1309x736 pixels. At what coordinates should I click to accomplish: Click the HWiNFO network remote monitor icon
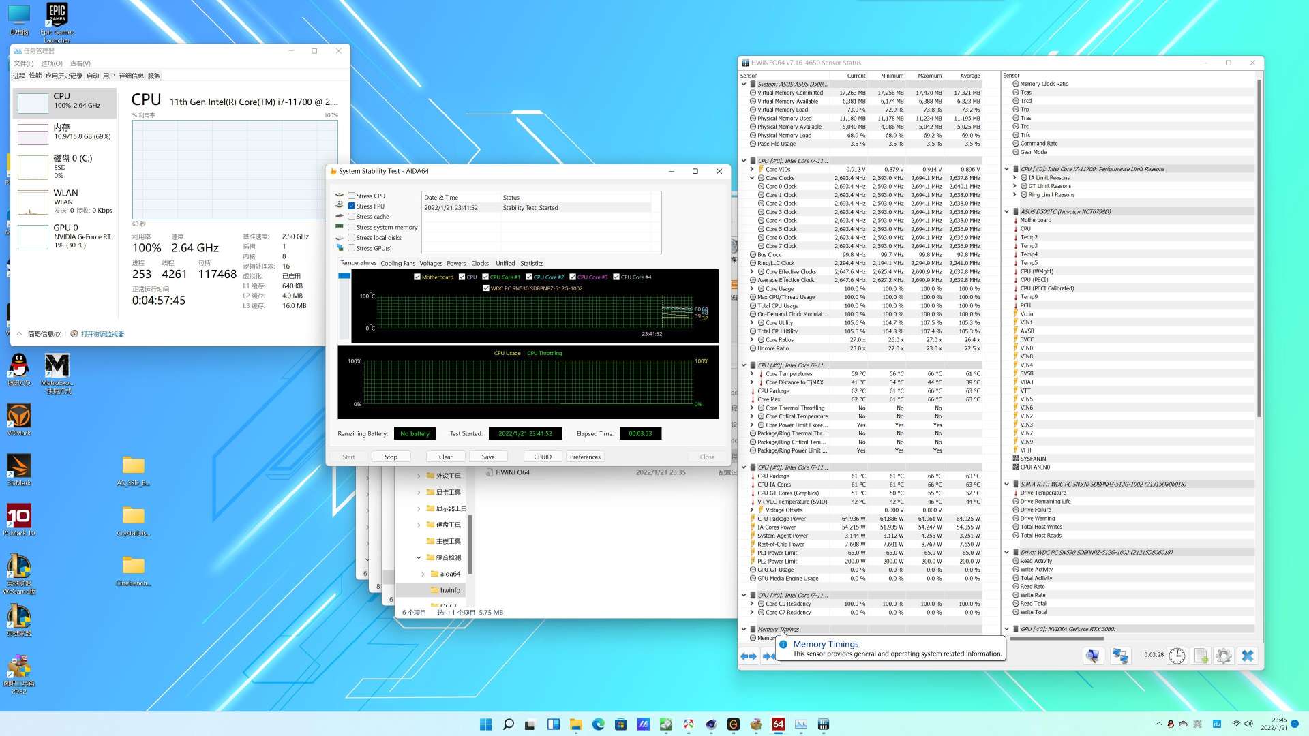(x=1119, y=656)
